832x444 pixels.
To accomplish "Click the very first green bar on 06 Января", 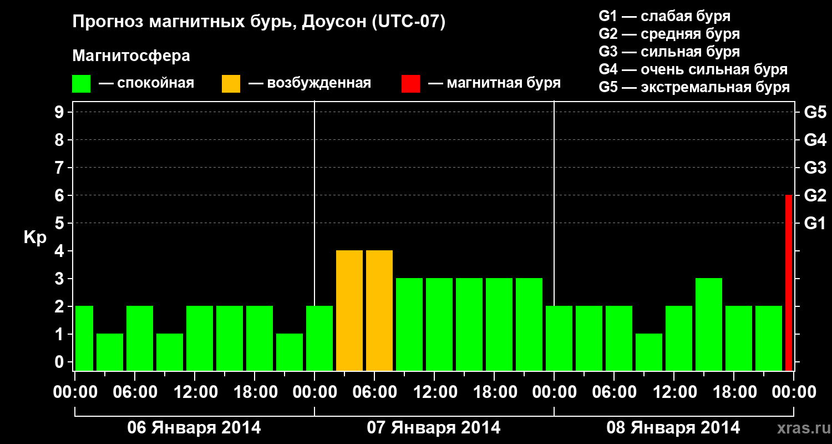I will (x=84, y=339).
